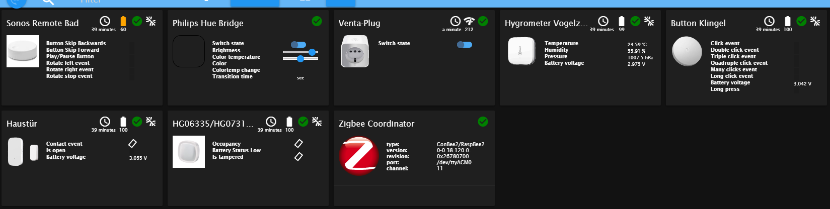Toggle the Philips Hue Bridge switch state
This screenshot has width=830, height=209.
(298, 45)
